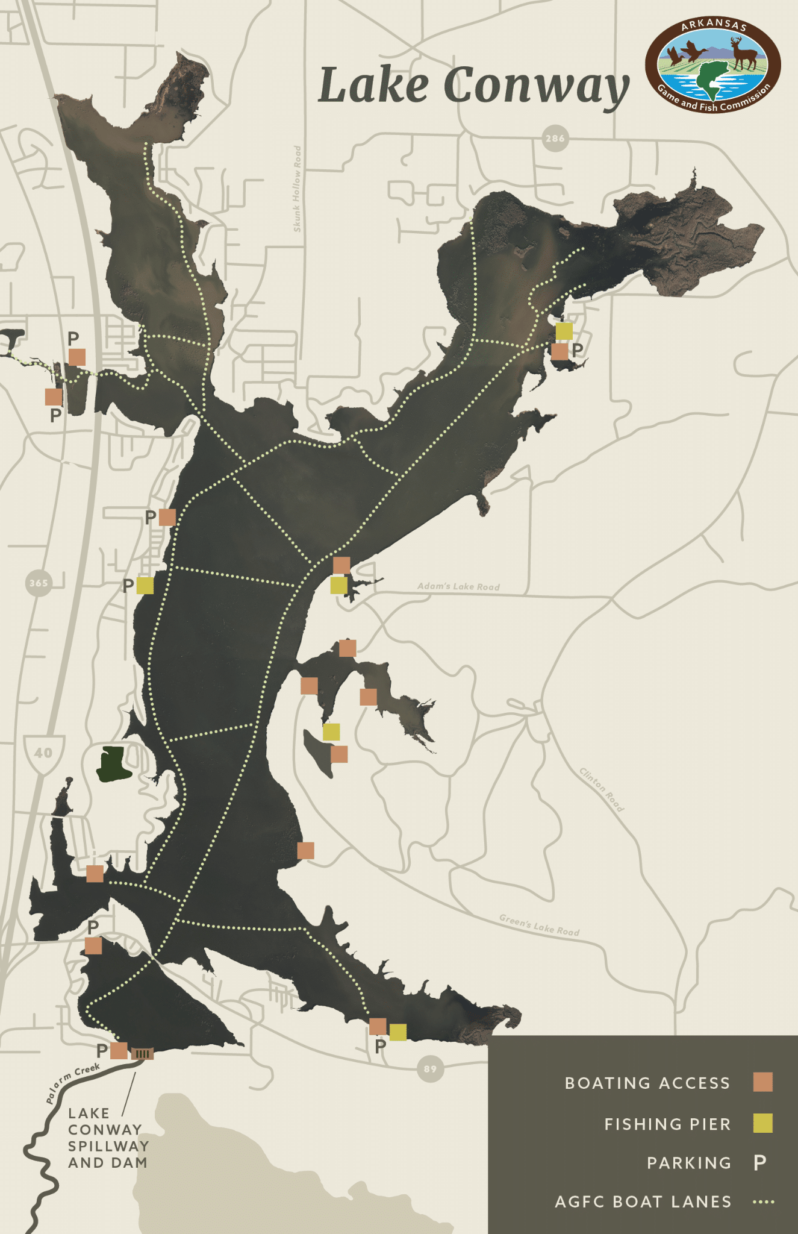Click the AGFC Boat Lanes dotted legend symbol
The image size is (798, 1234).
pyautogui.click(x=764, y=1201)
